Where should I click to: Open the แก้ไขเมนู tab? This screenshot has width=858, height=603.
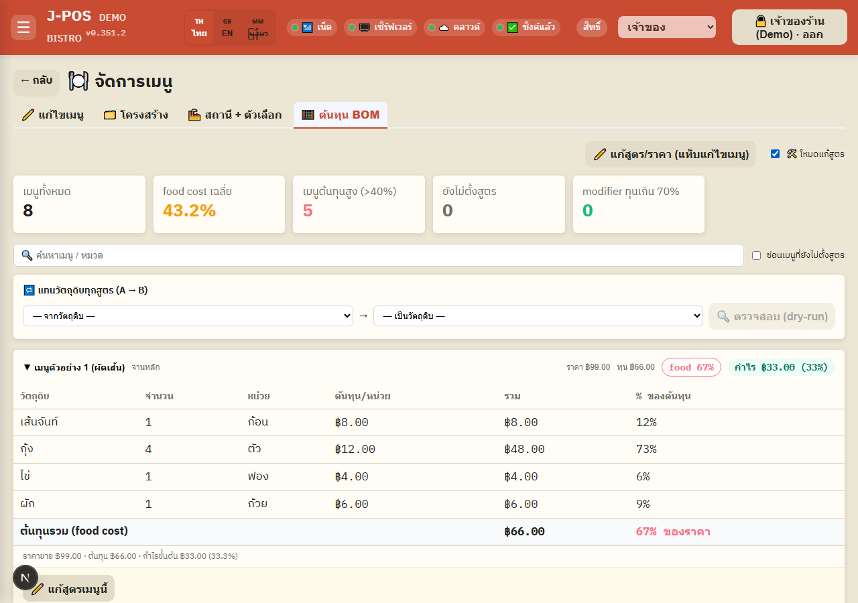click(52, 115)
